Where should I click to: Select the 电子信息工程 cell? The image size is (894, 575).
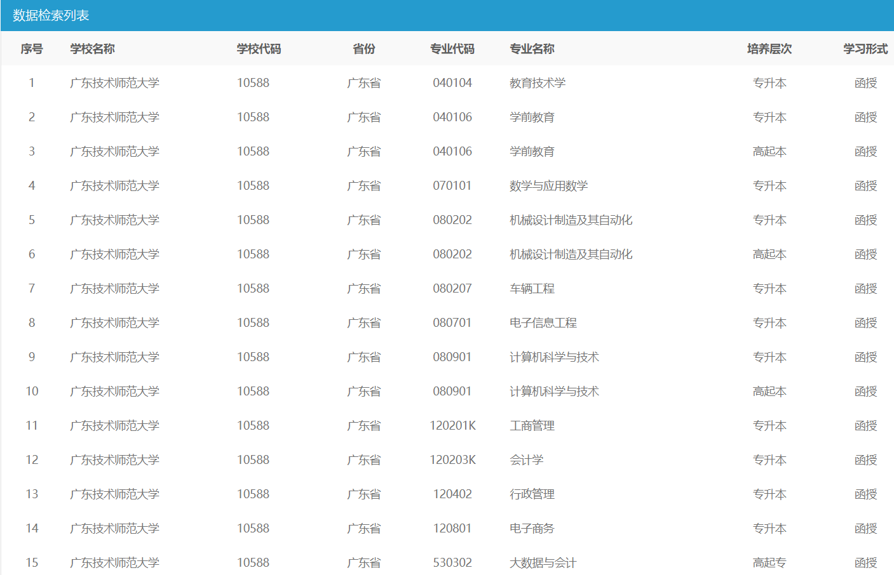(x=543, y=323)
